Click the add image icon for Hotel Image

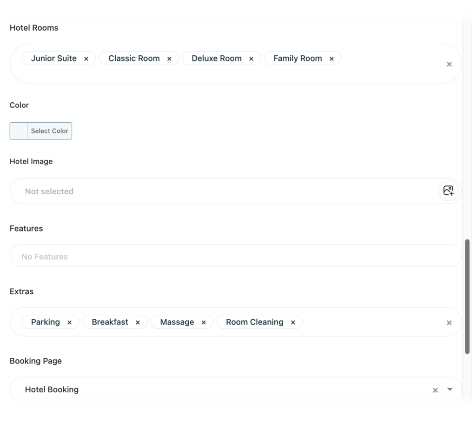(449, 191)
